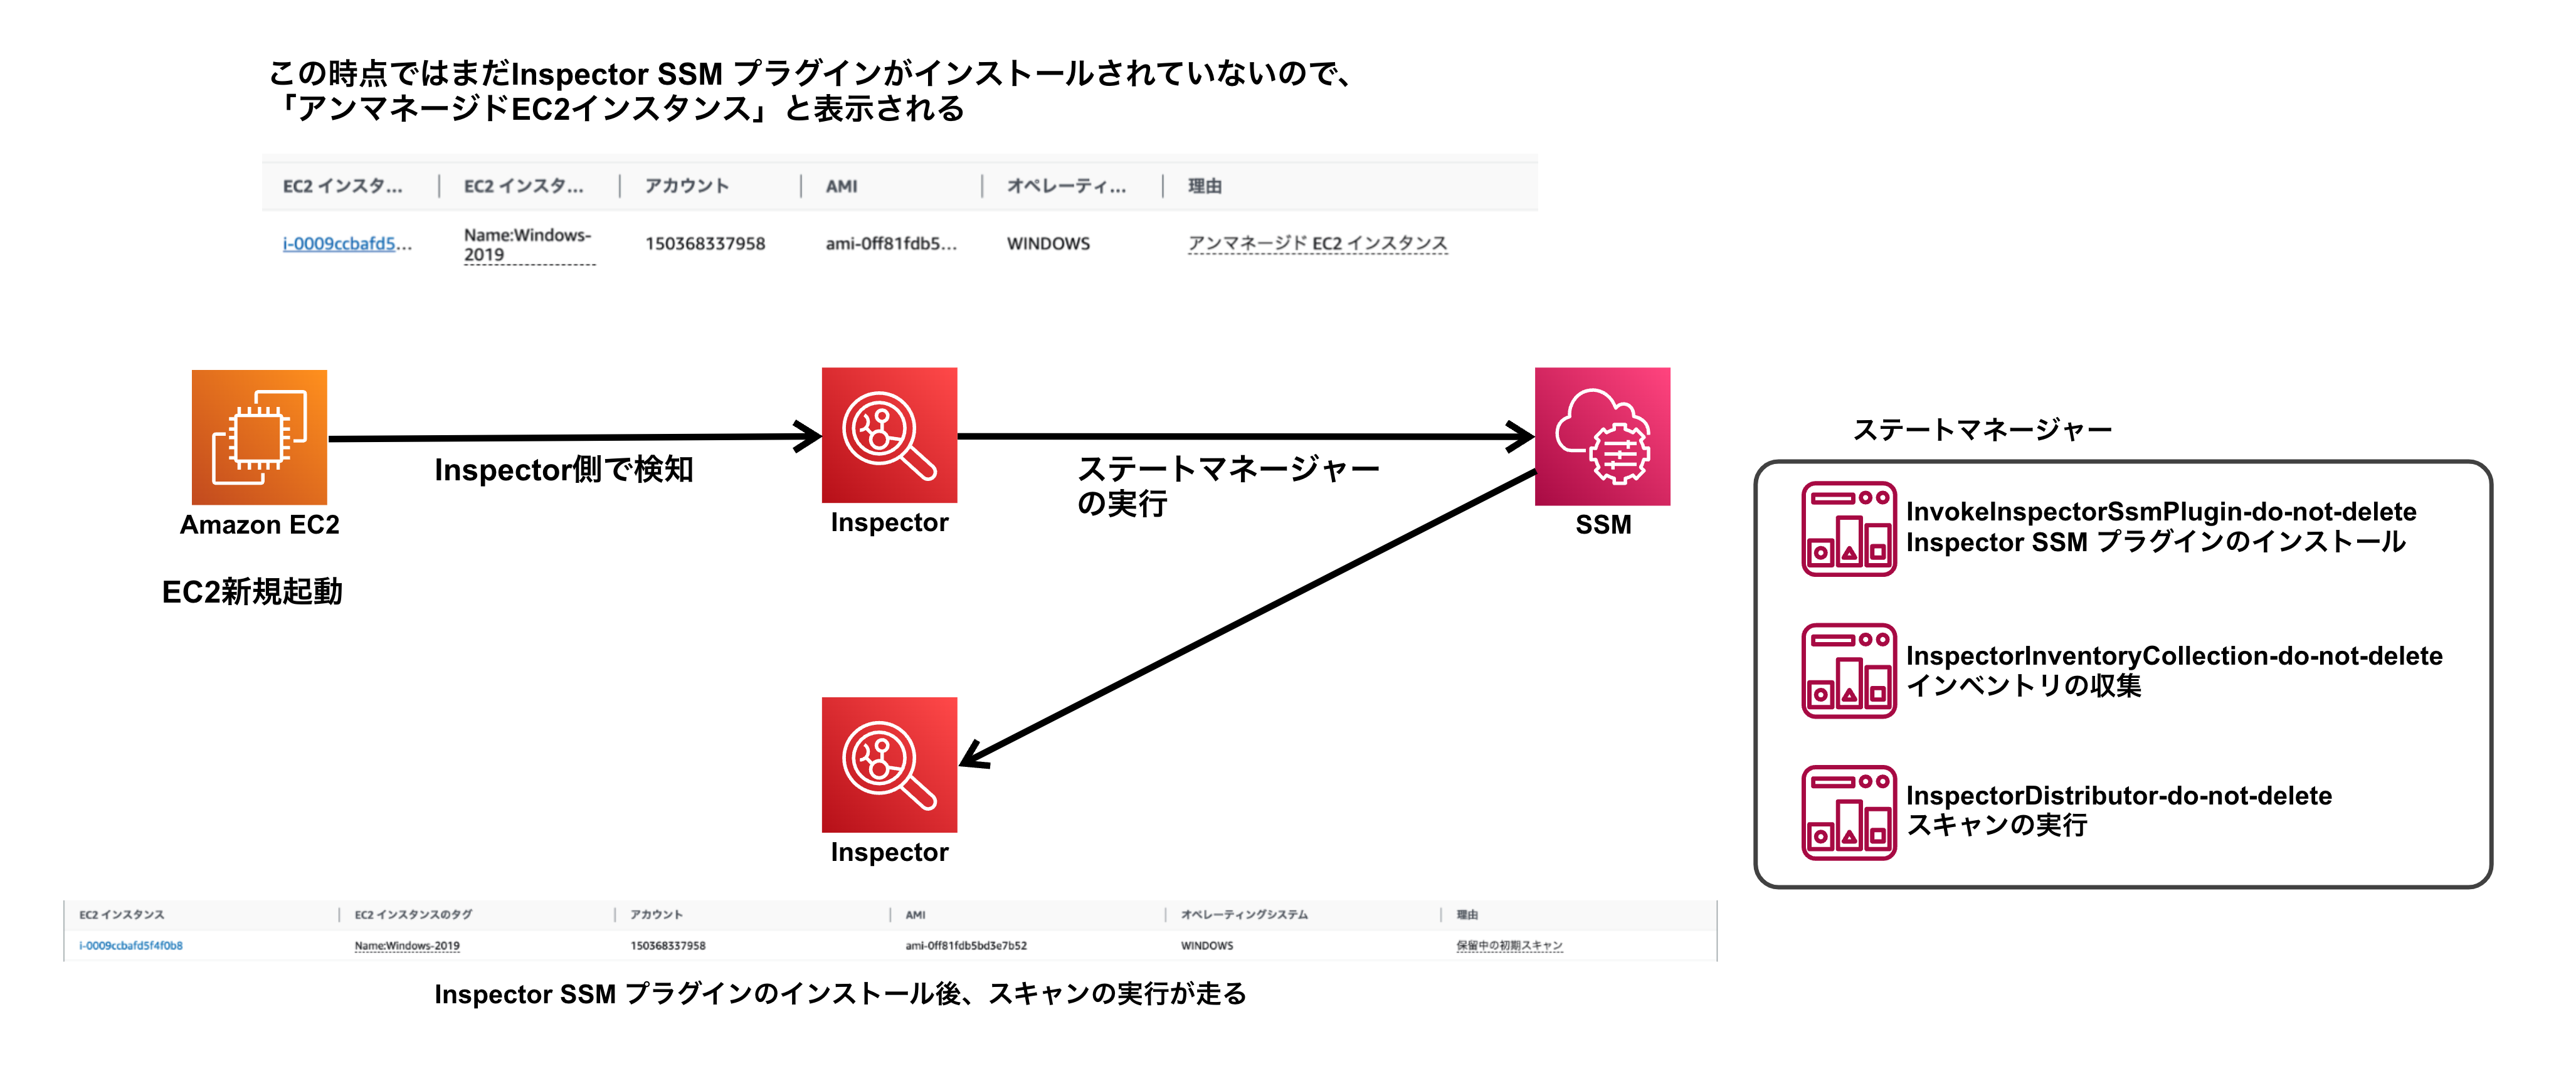Click the InvokeInspectorSsmPlugin association icon
This screenshot has height=1076, width=2576.
coord(1848,528)
